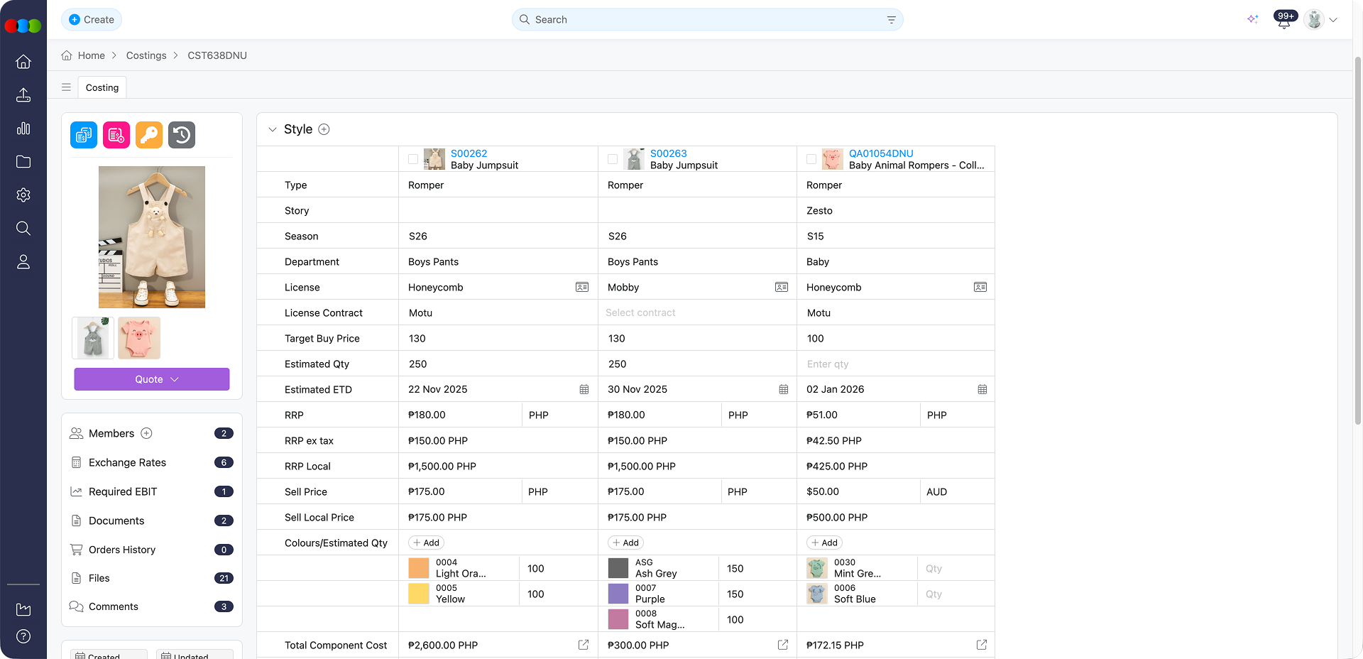This screenshot has width=1363, height=659.
Task: Tick the checkbox beside style S00263
Action: coord(613,159)
